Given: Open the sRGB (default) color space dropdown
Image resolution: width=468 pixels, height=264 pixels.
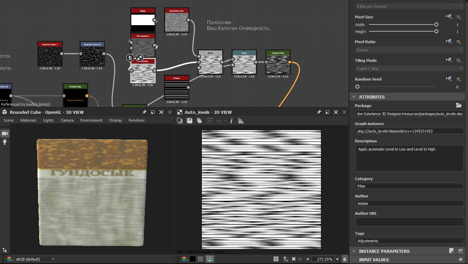Looking at the screenshot, I should [35, 259].
